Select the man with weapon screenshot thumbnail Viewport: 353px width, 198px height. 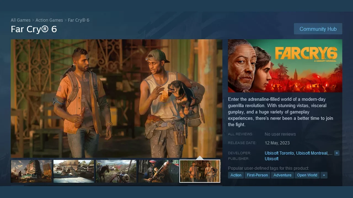(x=158, y=171)
